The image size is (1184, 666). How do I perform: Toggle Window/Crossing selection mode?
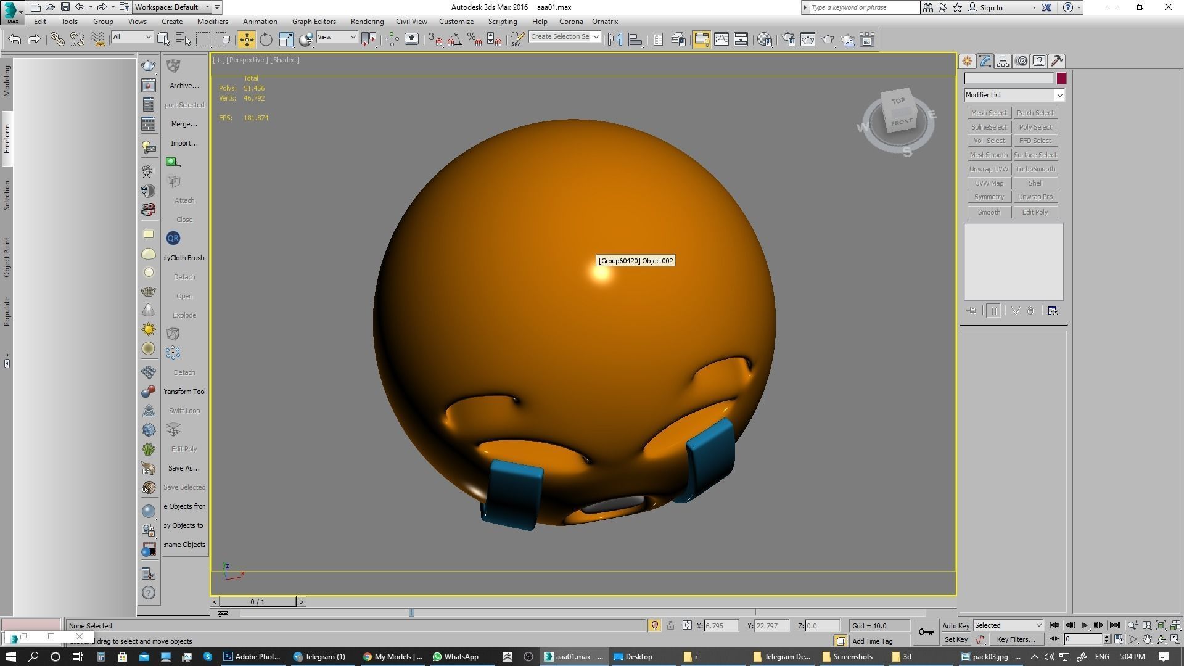click(x=224, y=39)
